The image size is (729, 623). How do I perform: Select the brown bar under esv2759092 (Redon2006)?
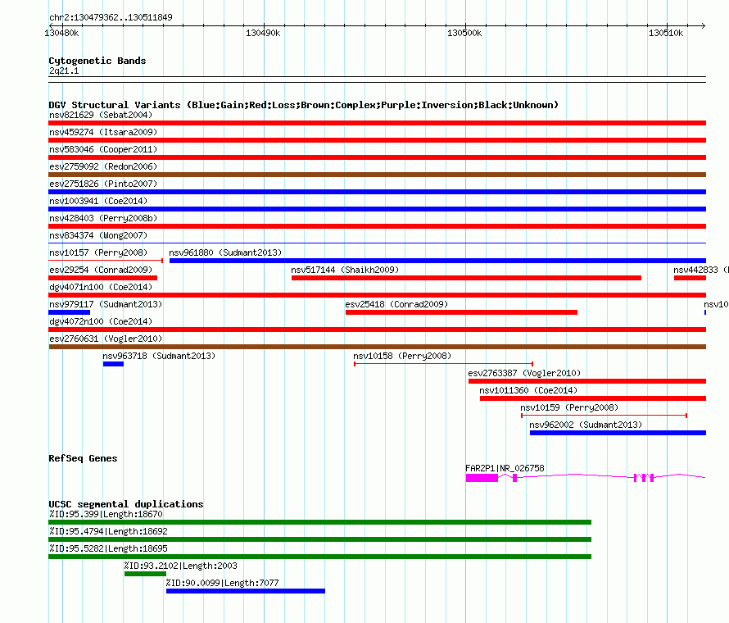377,175
